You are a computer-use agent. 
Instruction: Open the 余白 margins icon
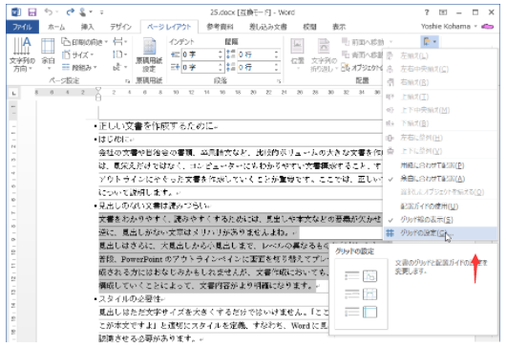click(x=48, y=54)
